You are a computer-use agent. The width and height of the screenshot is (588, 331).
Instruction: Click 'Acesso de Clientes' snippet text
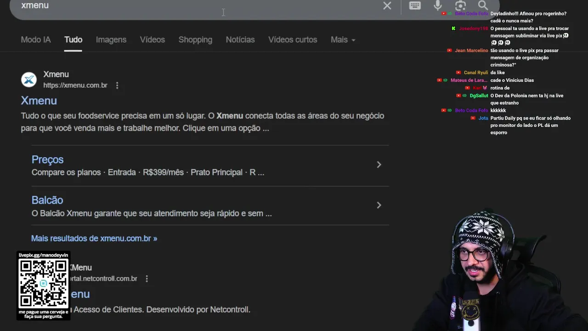point(108,309)
